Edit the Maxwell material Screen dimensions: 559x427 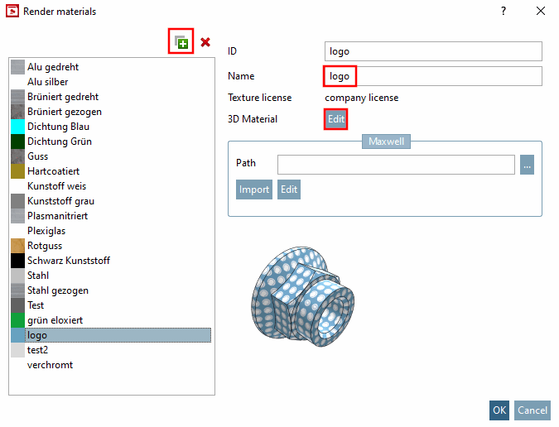(x=289, y=190)
